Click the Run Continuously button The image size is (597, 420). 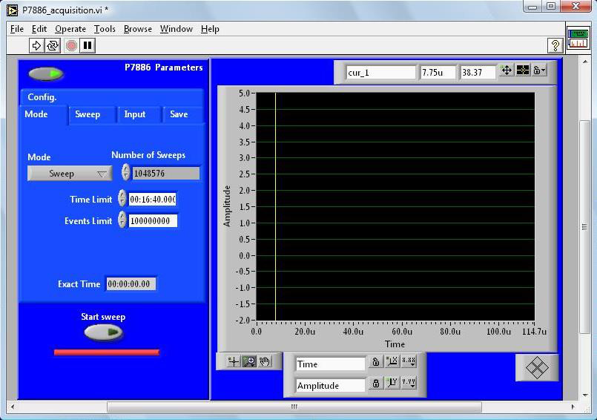(x=53, y=46)
